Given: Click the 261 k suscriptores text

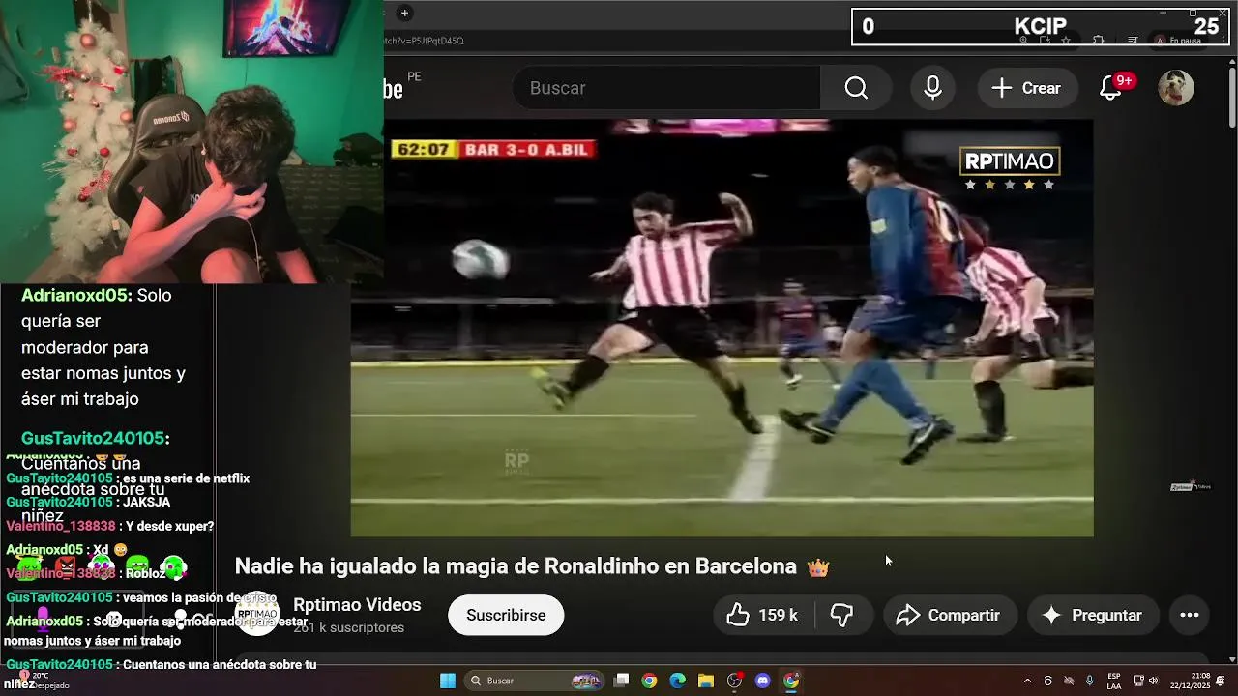Looking at the screenshot, I should pos(348,628).
